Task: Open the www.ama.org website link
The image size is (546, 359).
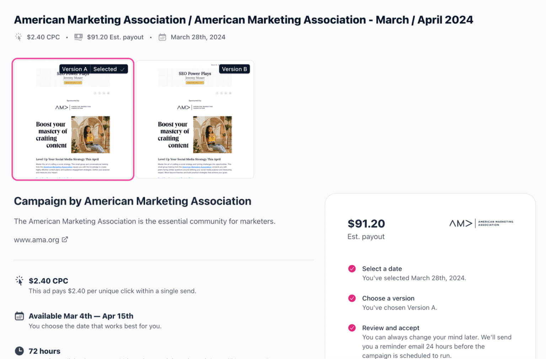Action: coord(37,240)
